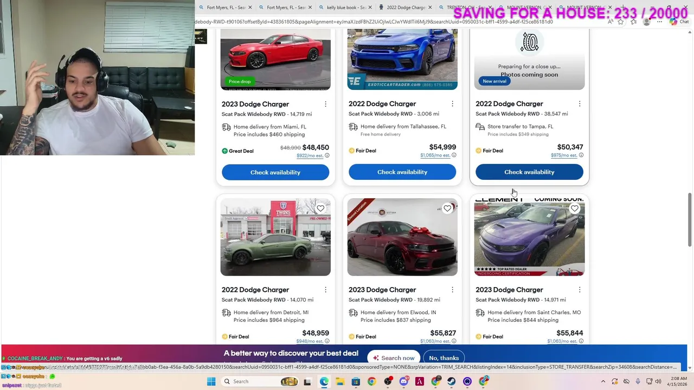Open Microsoft Edge from taskbar

click(324, 381)
